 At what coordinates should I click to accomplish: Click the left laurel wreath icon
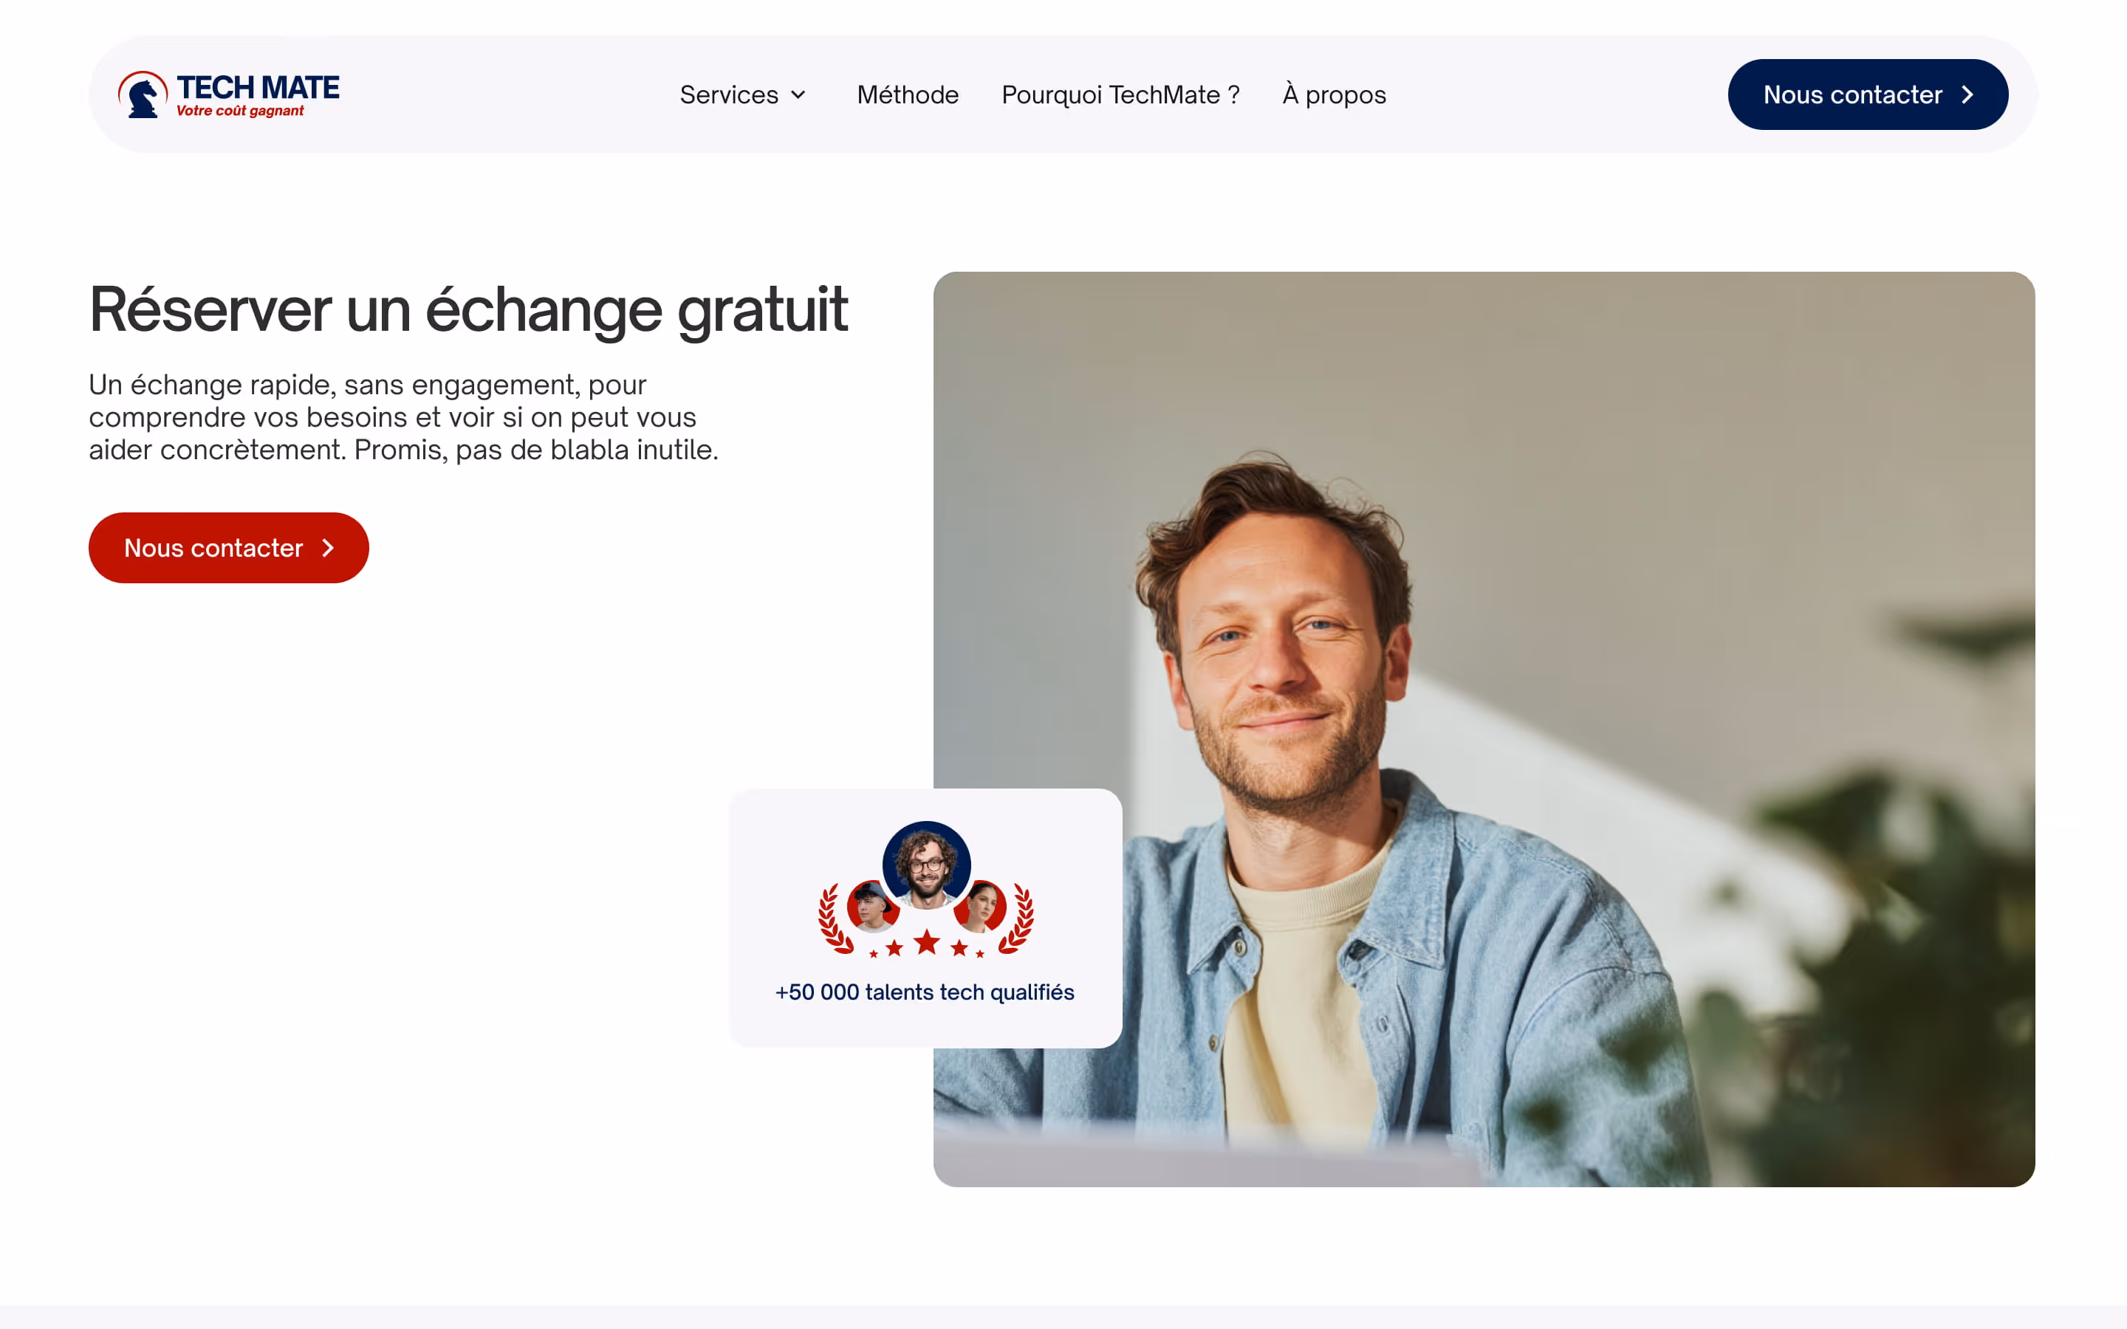pos(835,918)
